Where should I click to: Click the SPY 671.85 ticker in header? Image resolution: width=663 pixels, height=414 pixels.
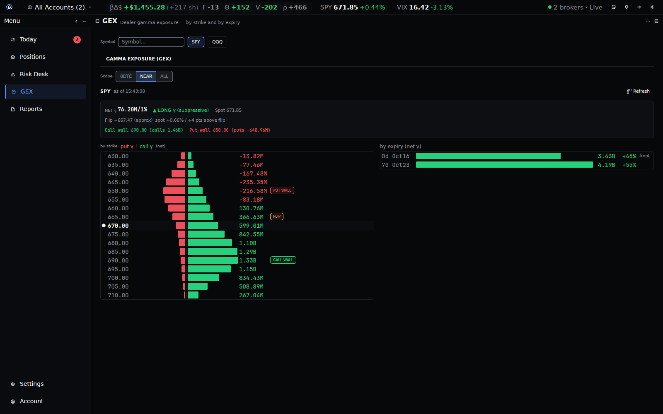coord(353,7)
